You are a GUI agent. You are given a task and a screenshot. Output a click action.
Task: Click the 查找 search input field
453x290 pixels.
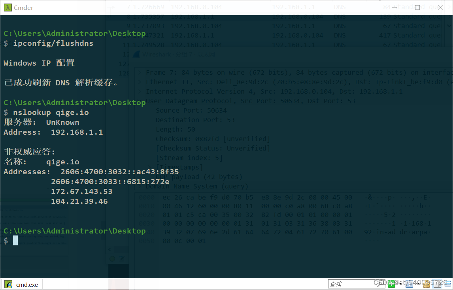357,284
